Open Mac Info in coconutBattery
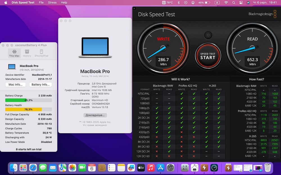Screen dimensions: 281x175 click(x=15, y=85)
